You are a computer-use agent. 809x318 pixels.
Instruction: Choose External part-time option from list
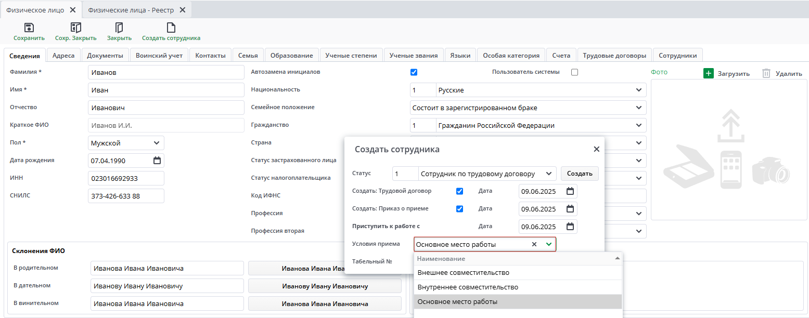click(x=463, y=273)
